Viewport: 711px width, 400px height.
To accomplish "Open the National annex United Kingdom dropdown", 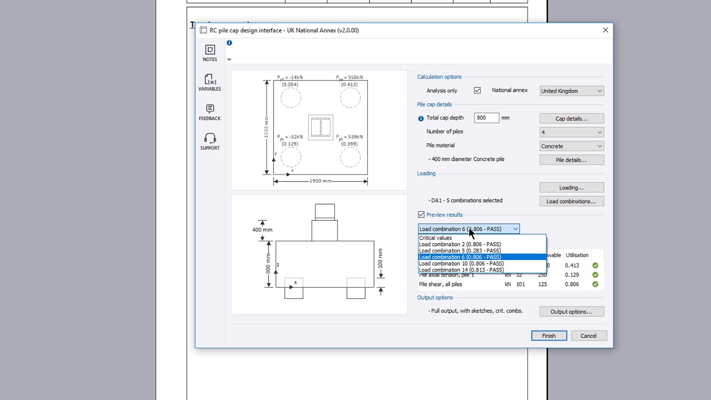I will 572,91.
